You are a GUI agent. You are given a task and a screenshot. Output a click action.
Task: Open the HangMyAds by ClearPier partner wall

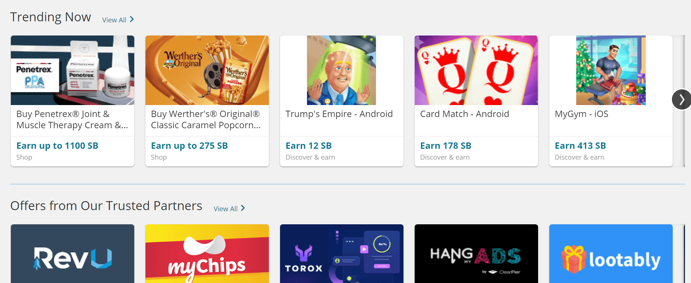tap(476, 254)
